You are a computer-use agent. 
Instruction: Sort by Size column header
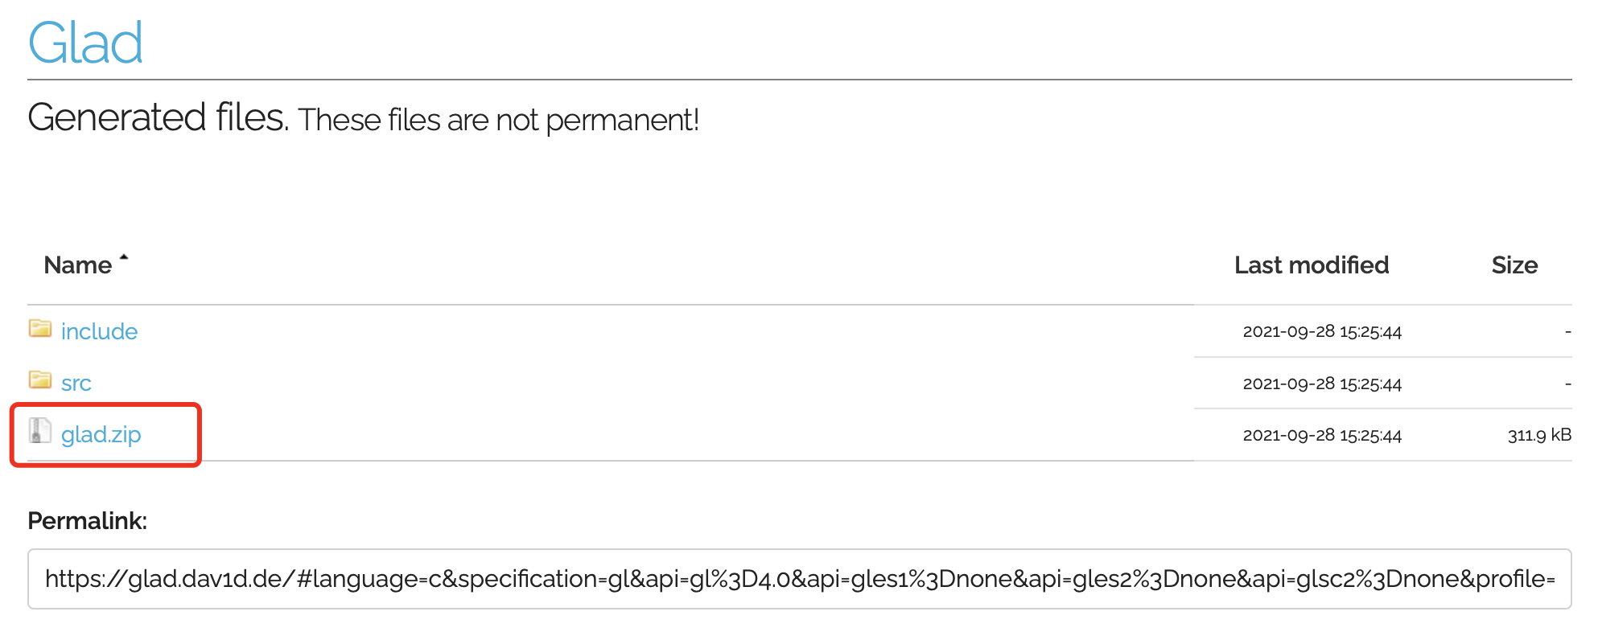(x=1514, y=265)
